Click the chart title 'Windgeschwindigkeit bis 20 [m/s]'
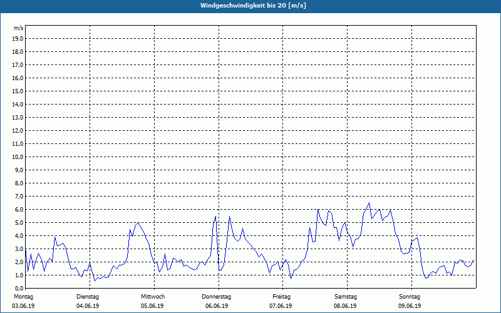 pos(253,6)
